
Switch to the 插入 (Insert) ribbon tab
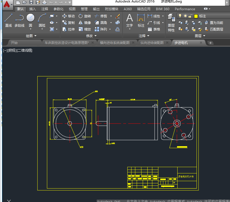coord(32,9)
